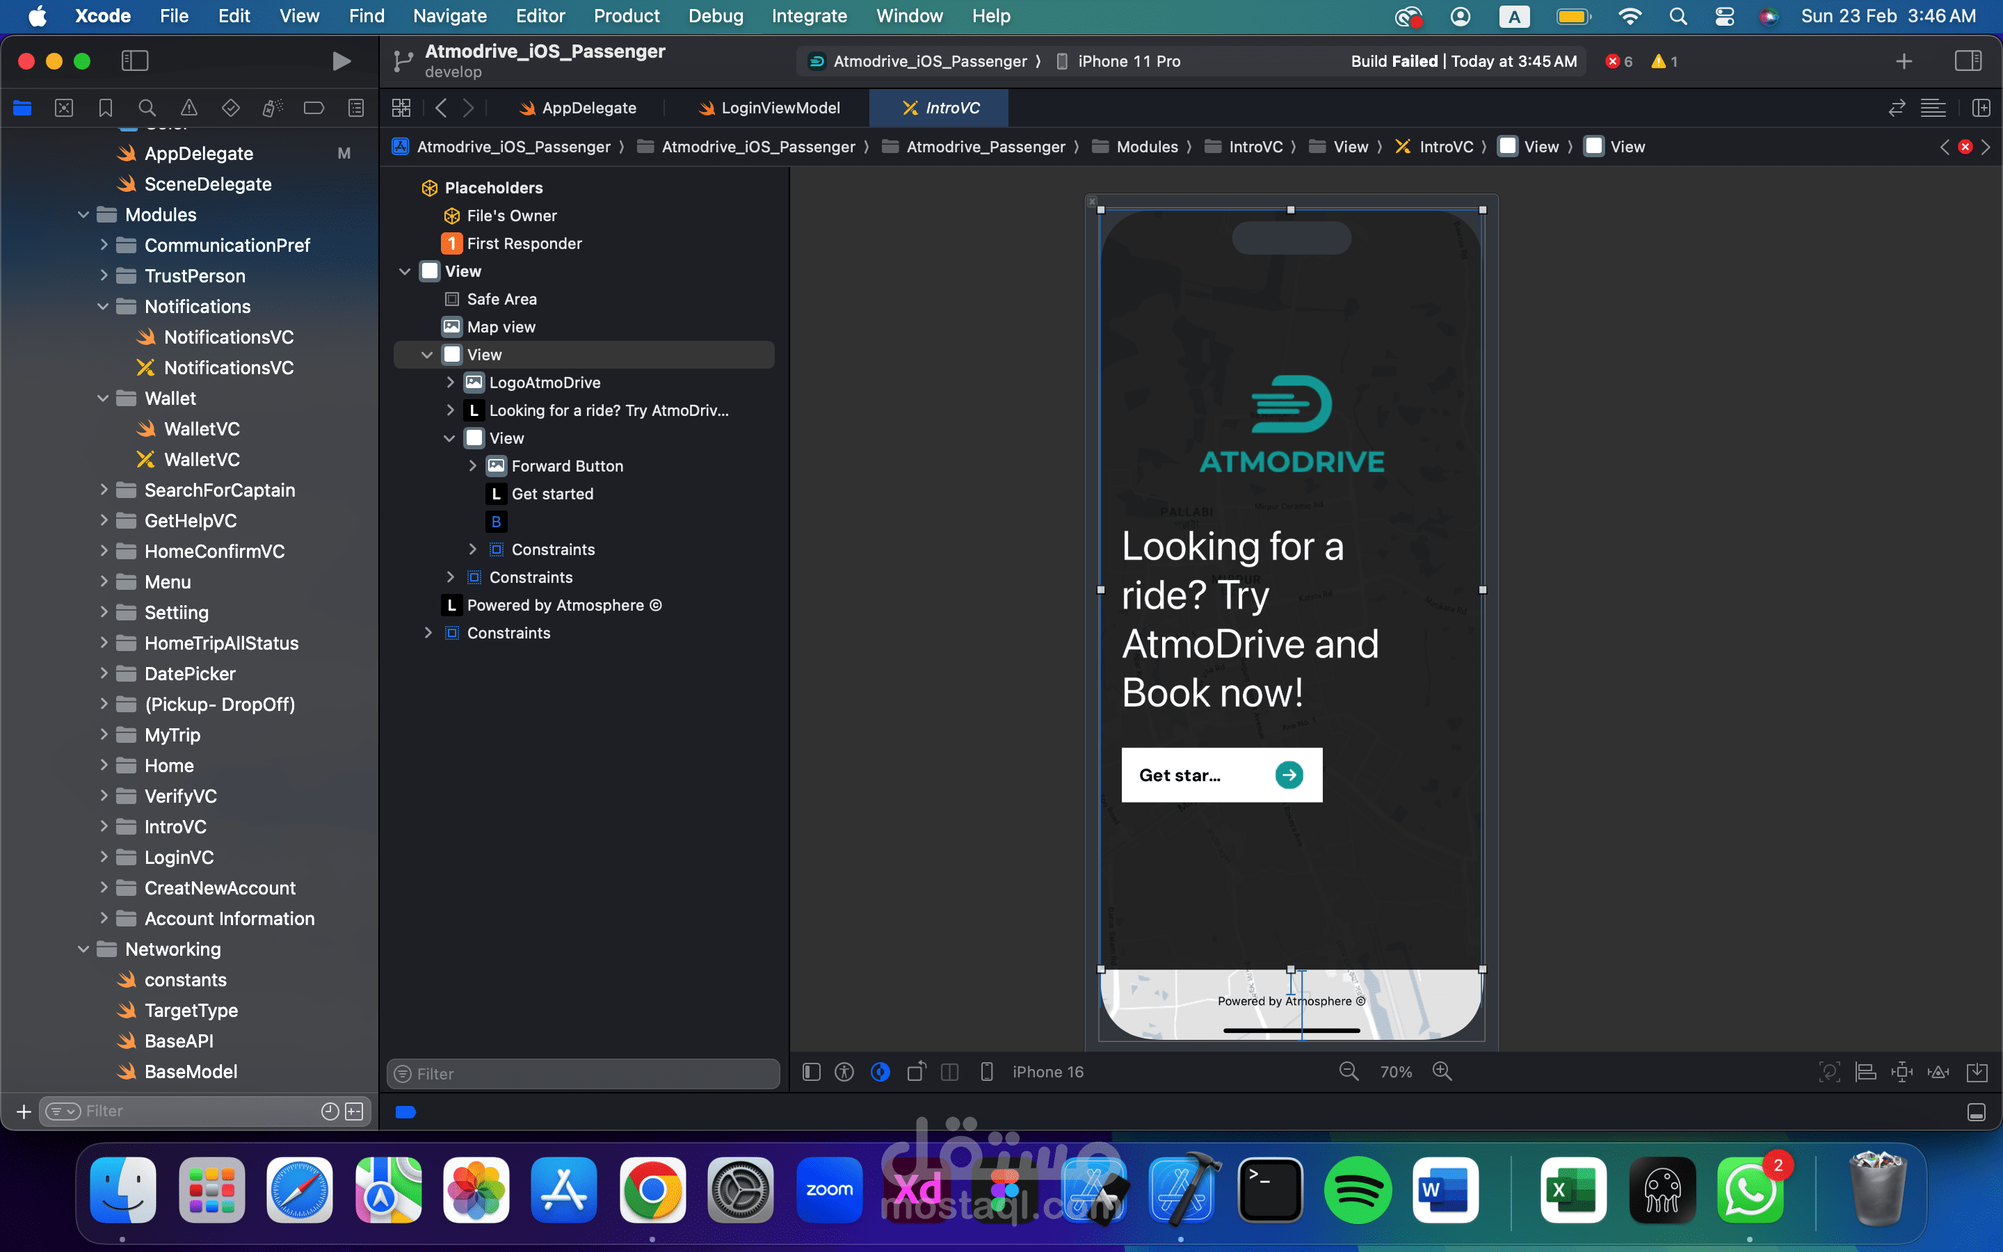
Task: Click the iPhone 16 canvas device button
Action: point(1033,1073)
